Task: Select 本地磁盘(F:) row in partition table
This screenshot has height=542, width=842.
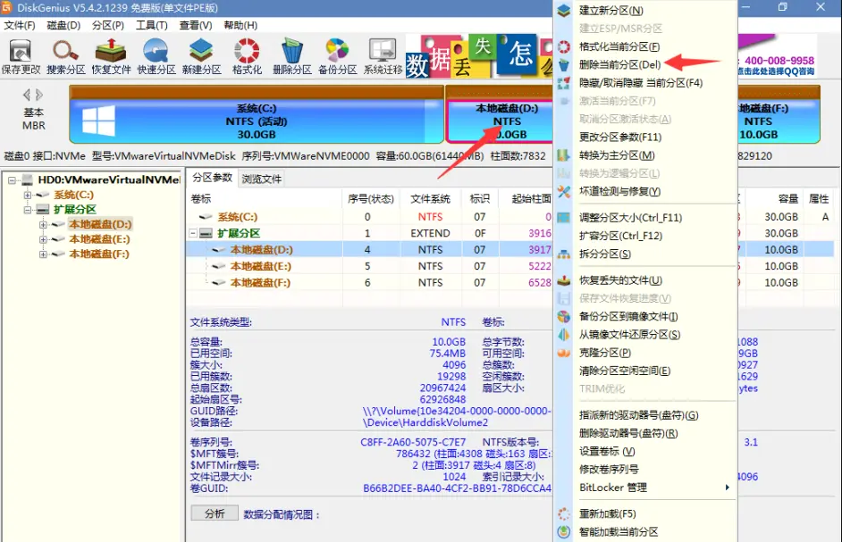Action: 369,283
